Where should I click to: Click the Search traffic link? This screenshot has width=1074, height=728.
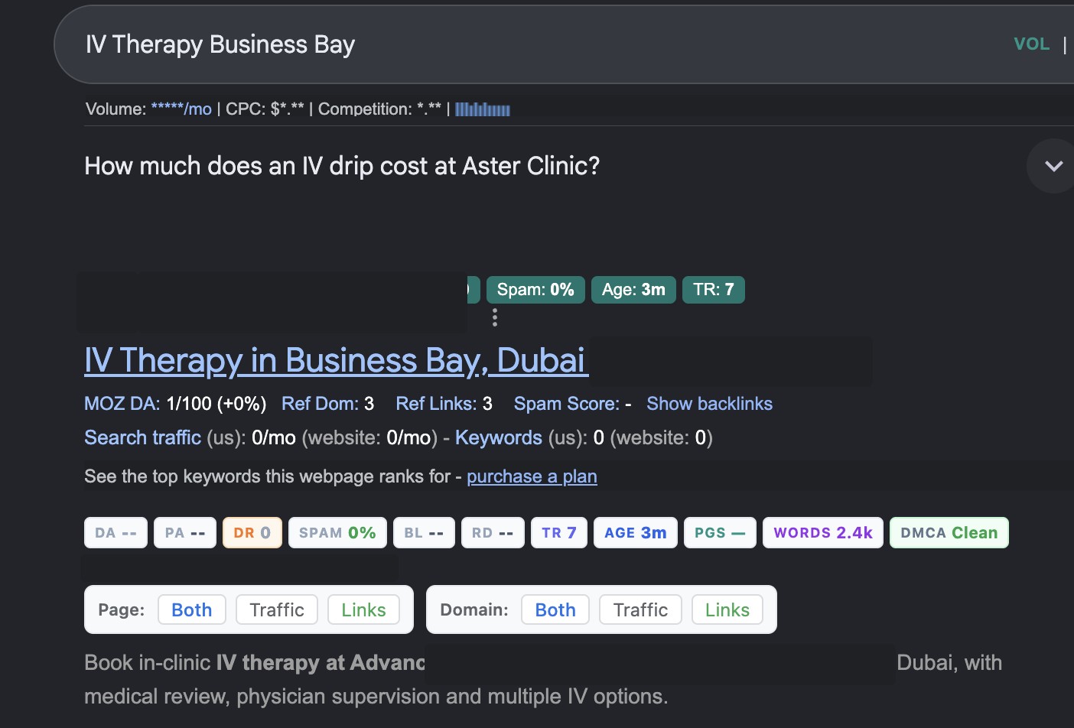(x=142, y=437)
